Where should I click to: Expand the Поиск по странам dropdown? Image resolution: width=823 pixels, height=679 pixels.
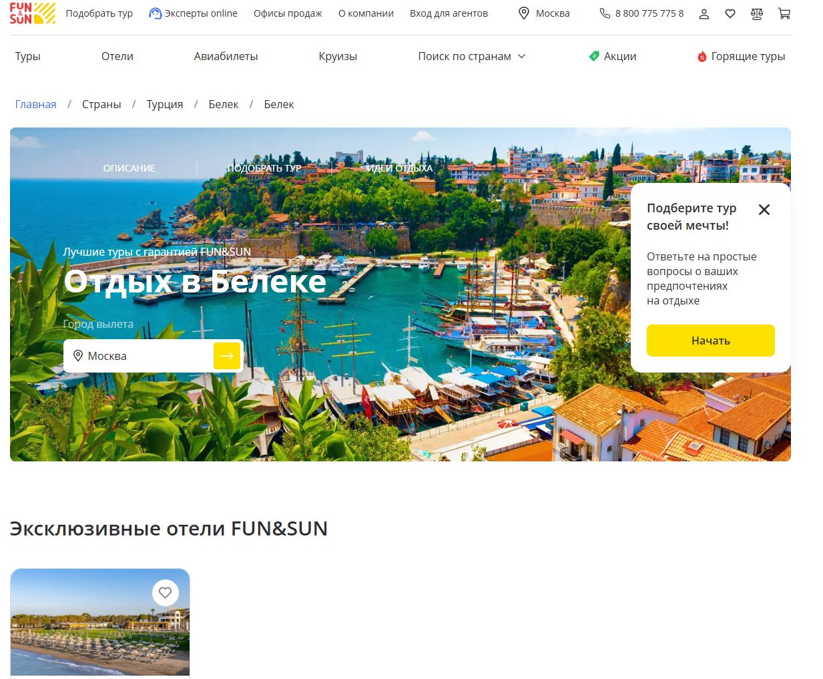[x=472, y=57]
